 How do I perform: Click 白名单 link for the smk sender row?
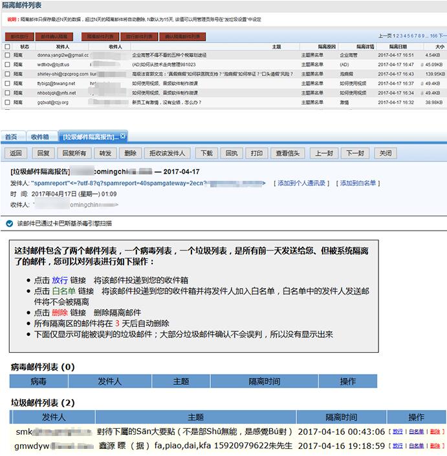click(417, 431)
